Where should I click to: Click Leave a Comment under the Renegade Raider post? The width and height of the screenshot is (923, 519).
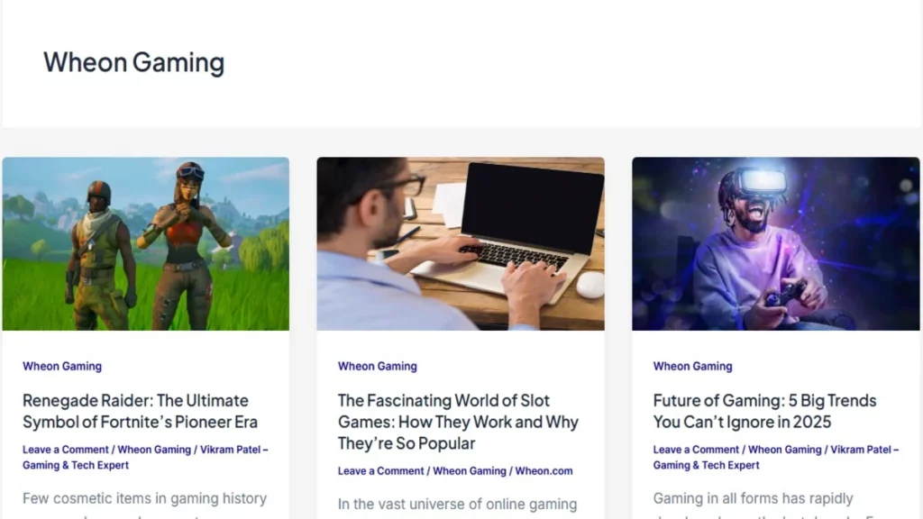tap(64, 449)
